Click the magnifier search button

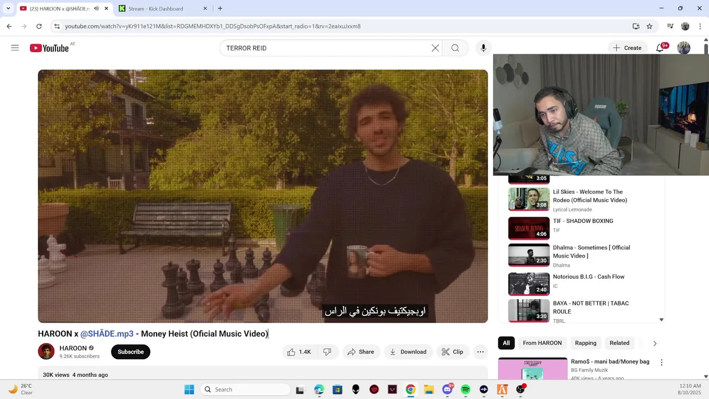[x=455, y=48]
